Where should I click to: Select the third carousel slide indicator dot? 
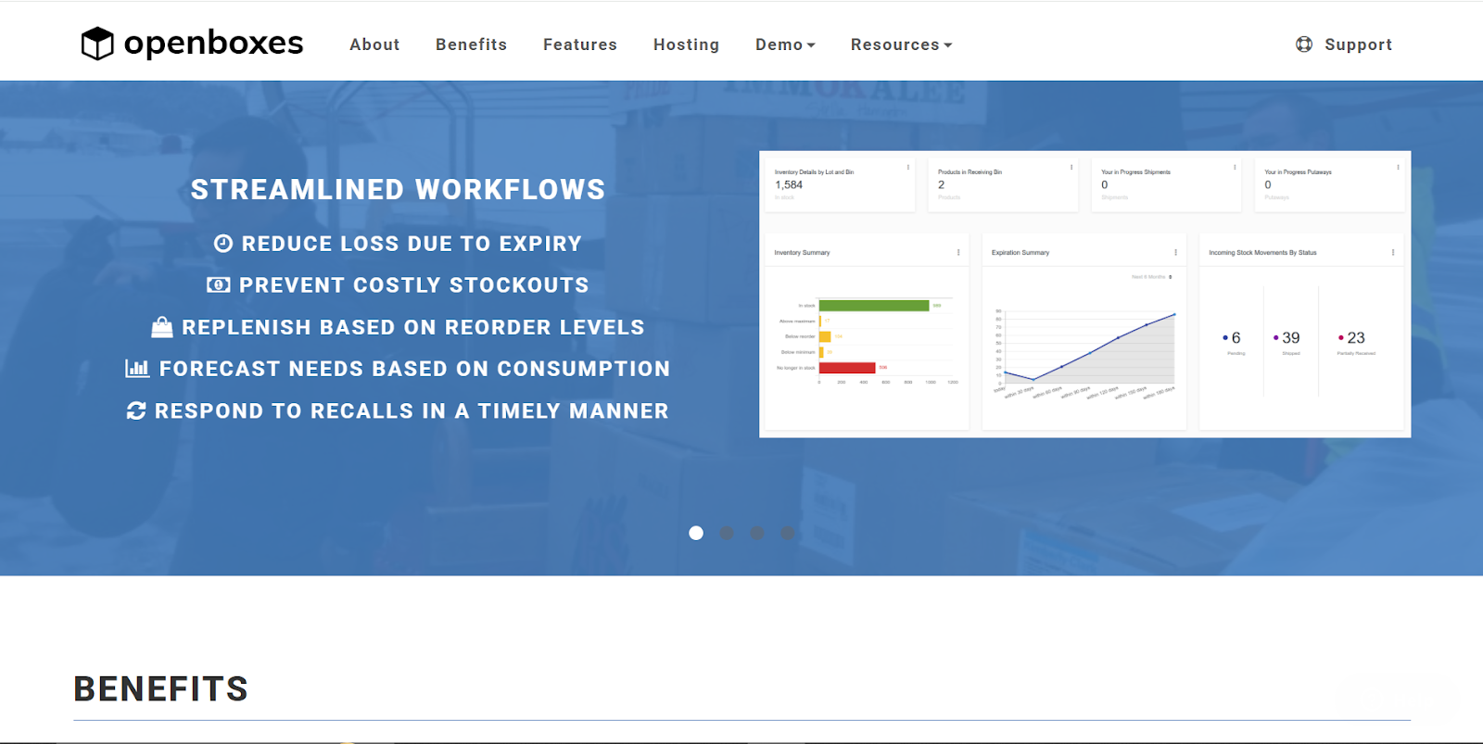(757, 533)
